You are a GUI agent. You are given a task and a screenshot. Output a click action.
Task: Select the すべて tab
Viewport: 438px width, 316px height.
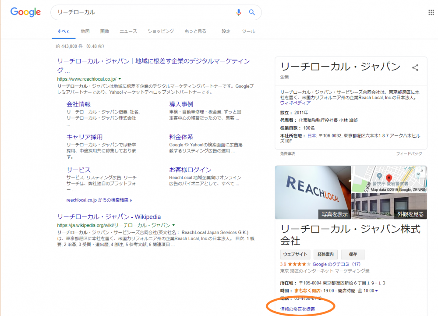64,31
